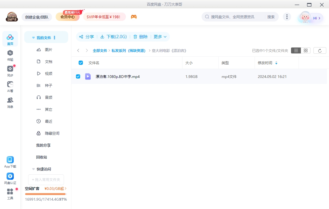Switch to list view mode
This screenshot has width=329, height=209.
(296, 51)
